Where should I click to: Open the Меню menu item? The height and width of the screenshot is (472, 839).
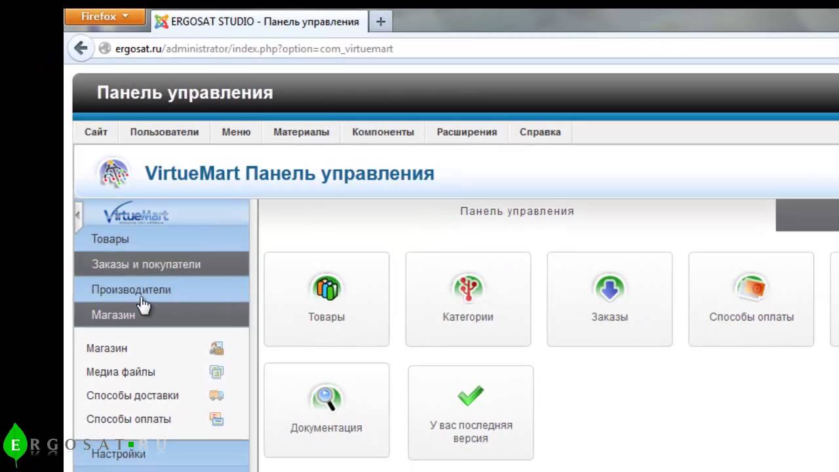click(236, 132)
